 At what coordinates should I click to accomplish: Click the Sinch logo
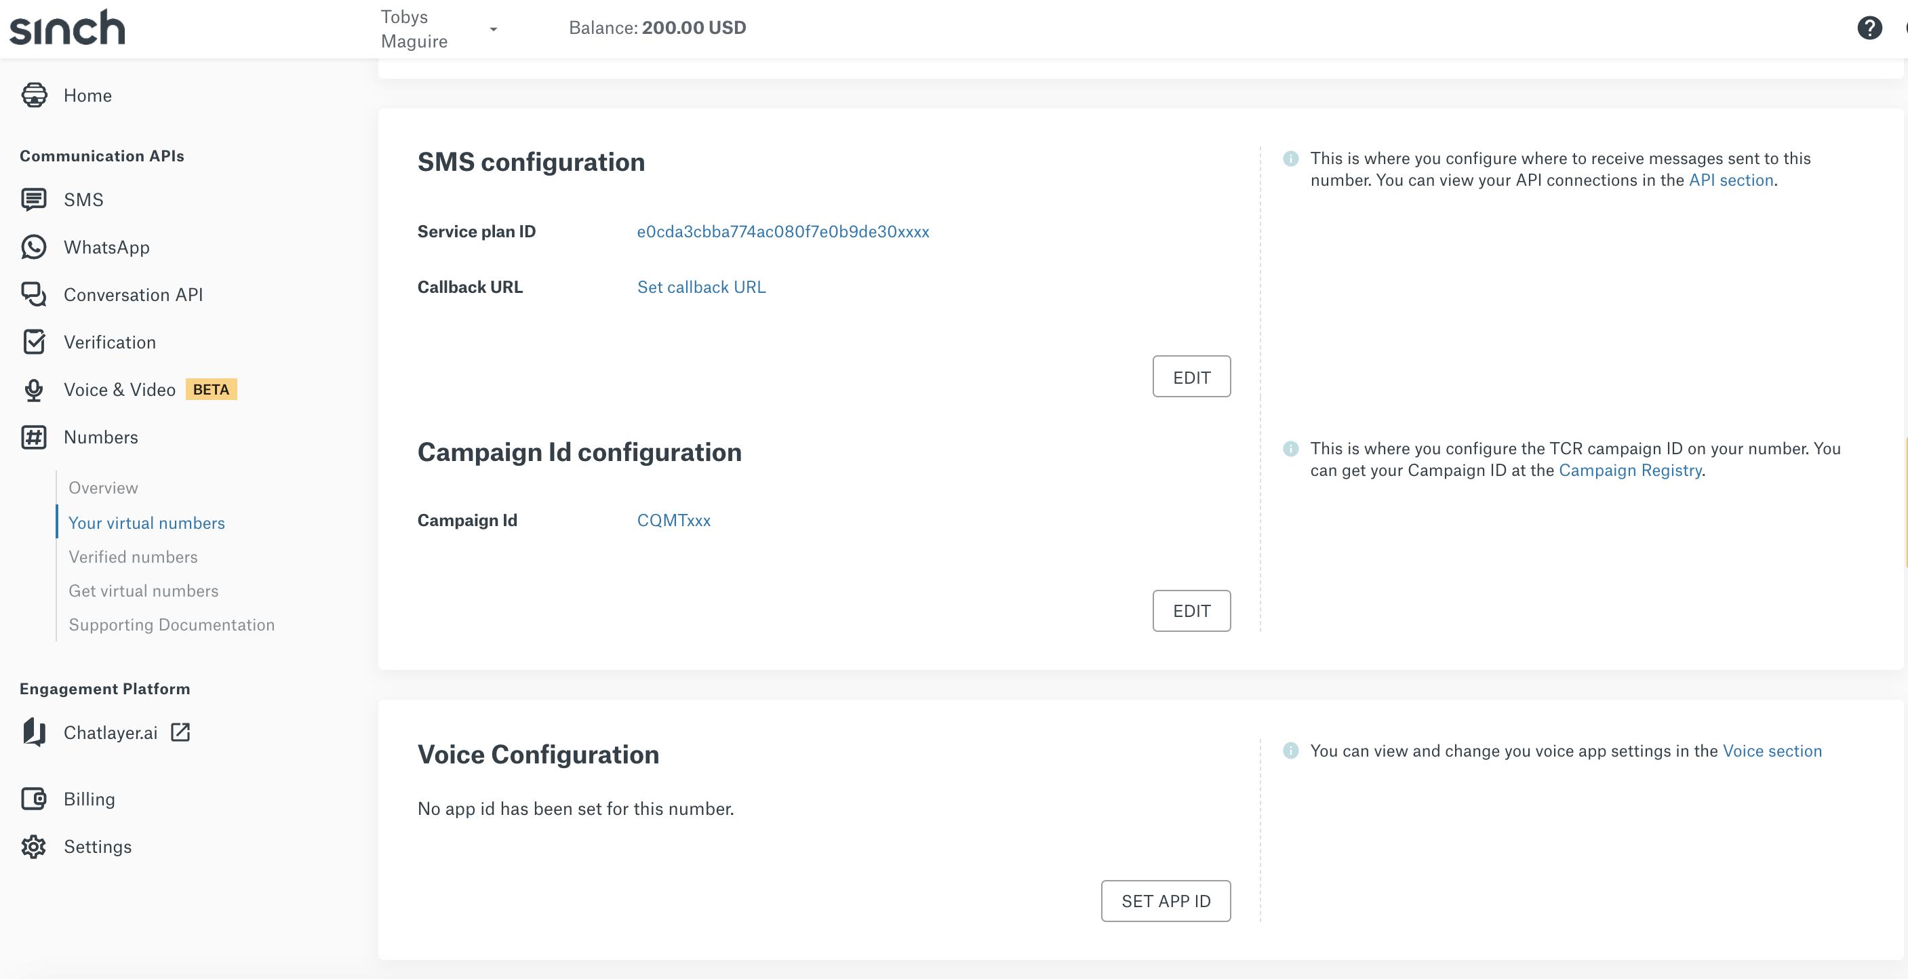(x=67, y=27)
